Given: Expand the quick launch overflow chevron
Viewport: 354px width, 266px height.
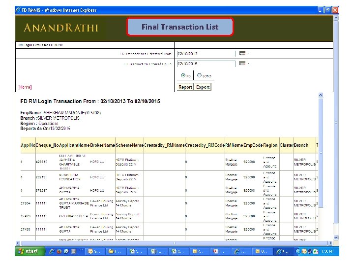Looking at the screenshot, I should pyautogui.click(x=81, y=250).
